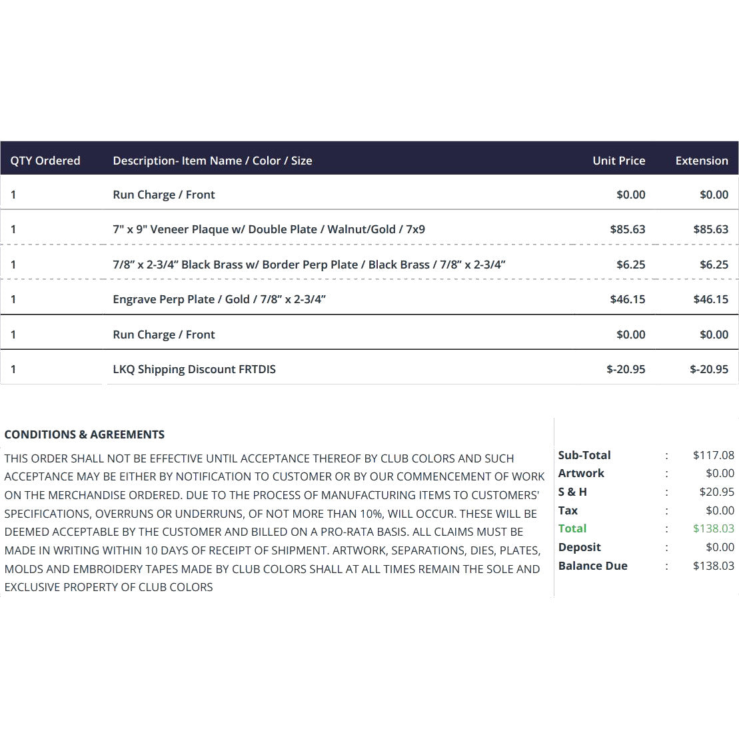Click the LKQ Shipping Discount FRTDIS line
Screen dimensions: 739x739
click(x=194, y=369)
